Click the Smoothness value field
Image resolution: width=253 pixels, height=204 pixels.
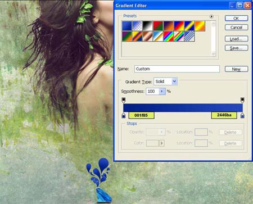tap(152, 91)
